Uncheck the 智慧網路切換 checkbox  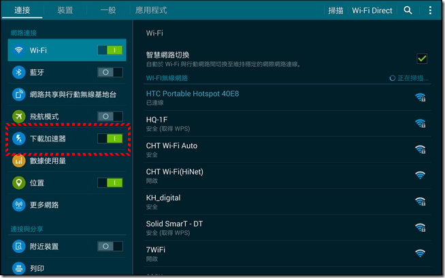[x=422, y=58]
